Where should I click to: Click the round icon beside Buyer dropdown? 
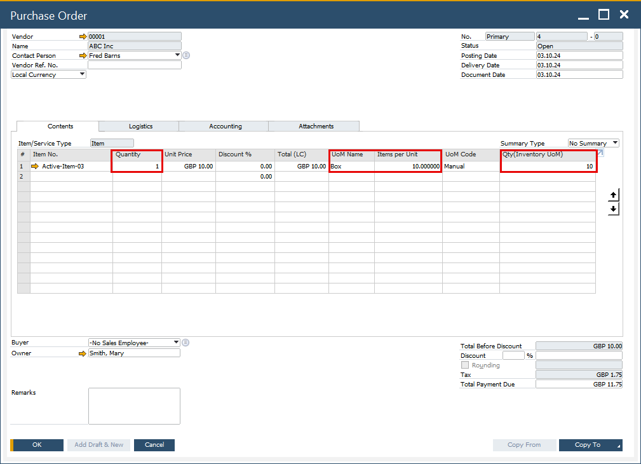186,343
